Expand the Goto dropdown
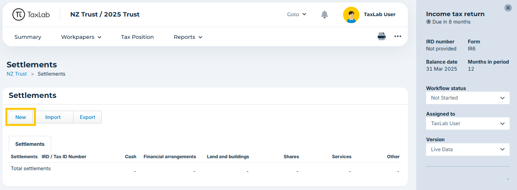Image resolution: width=517 pixels, height=190 pixels. [297, 14]
